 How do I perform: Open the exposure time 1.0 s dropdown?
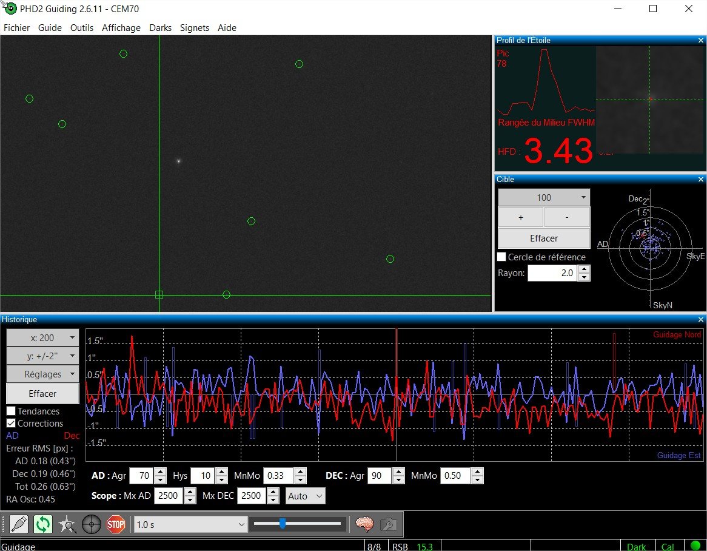pyautogui.click(x=191, y=524)
